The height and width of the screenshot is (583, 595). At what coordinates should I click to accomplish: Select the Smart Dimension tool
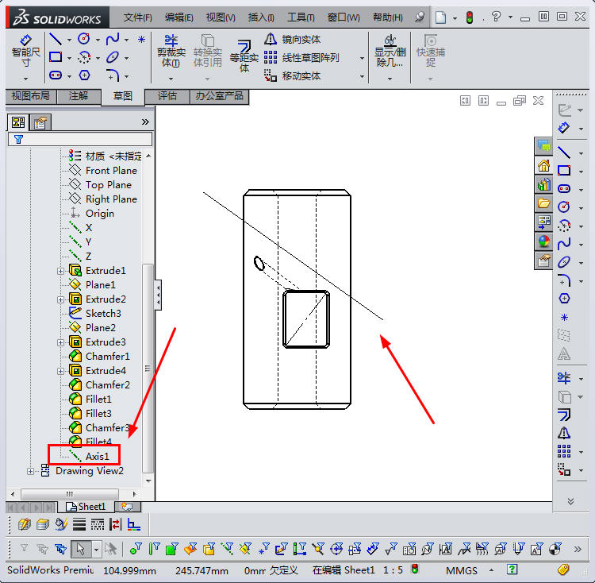[25, 49]
